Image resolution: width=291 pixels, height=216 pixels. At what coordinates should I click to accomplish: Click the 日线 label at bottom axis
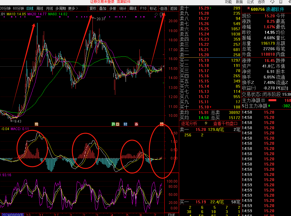[x=171, y=215]
